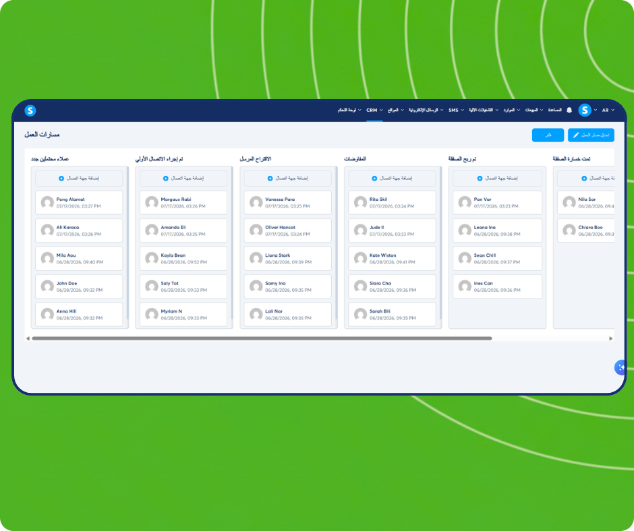Open the Siara Cha contact card
634x531 pixels.
(392, 286)
